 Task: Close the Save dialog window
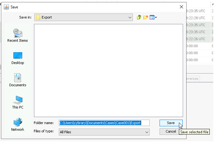(181, 7)
